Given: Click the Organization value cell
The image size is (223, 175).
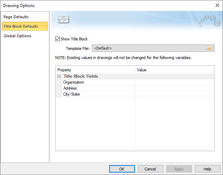Looking at the screenshot, I should [x=174, y=82].
